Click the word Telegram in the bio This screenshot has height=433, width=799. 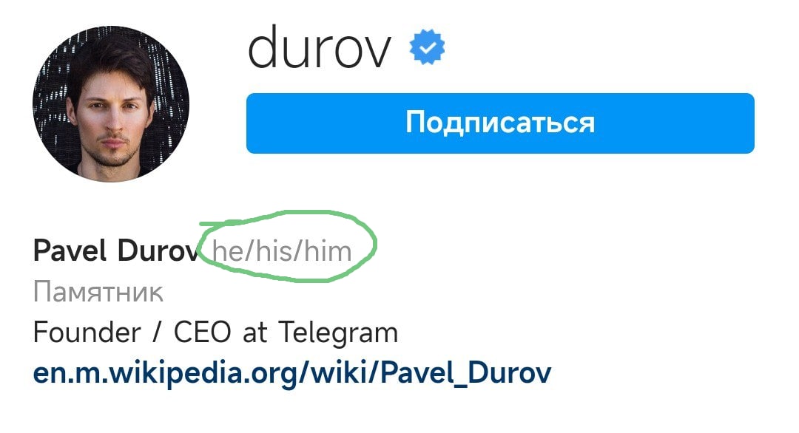[x=338, y=334]
